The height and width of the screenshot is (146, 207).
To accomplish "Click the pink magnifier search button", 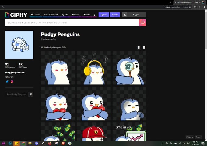I will coord(142,23).
